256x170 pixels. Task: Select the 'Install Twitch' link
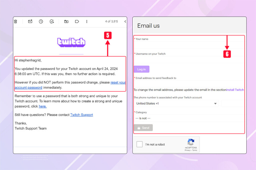click(x=235, y=90)
